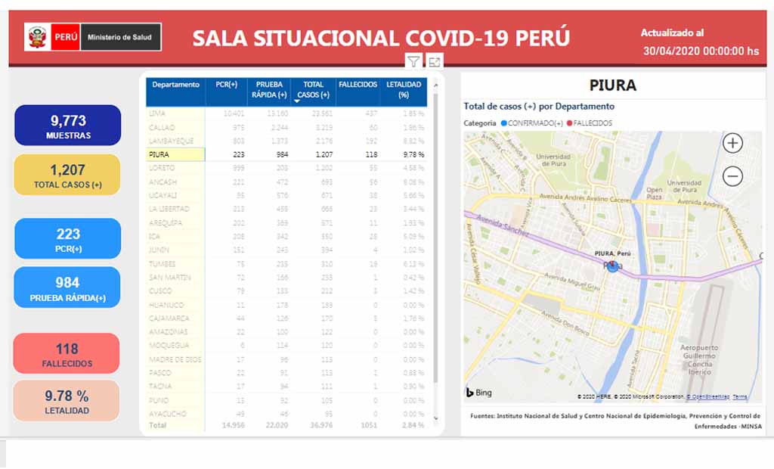Select the UCAYALI row in the table
The width and height of the screenshot is (774, 469).
pyautogui.click(x=286, y=196)
